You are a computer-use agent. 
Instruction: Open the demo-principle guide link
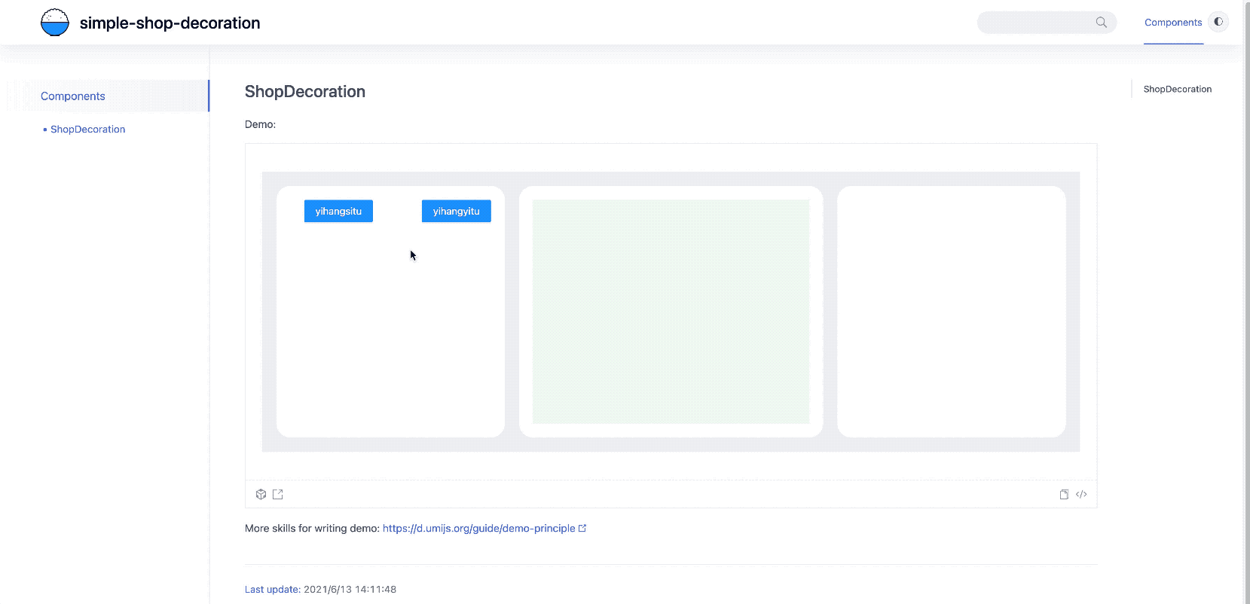click(478, 529)
